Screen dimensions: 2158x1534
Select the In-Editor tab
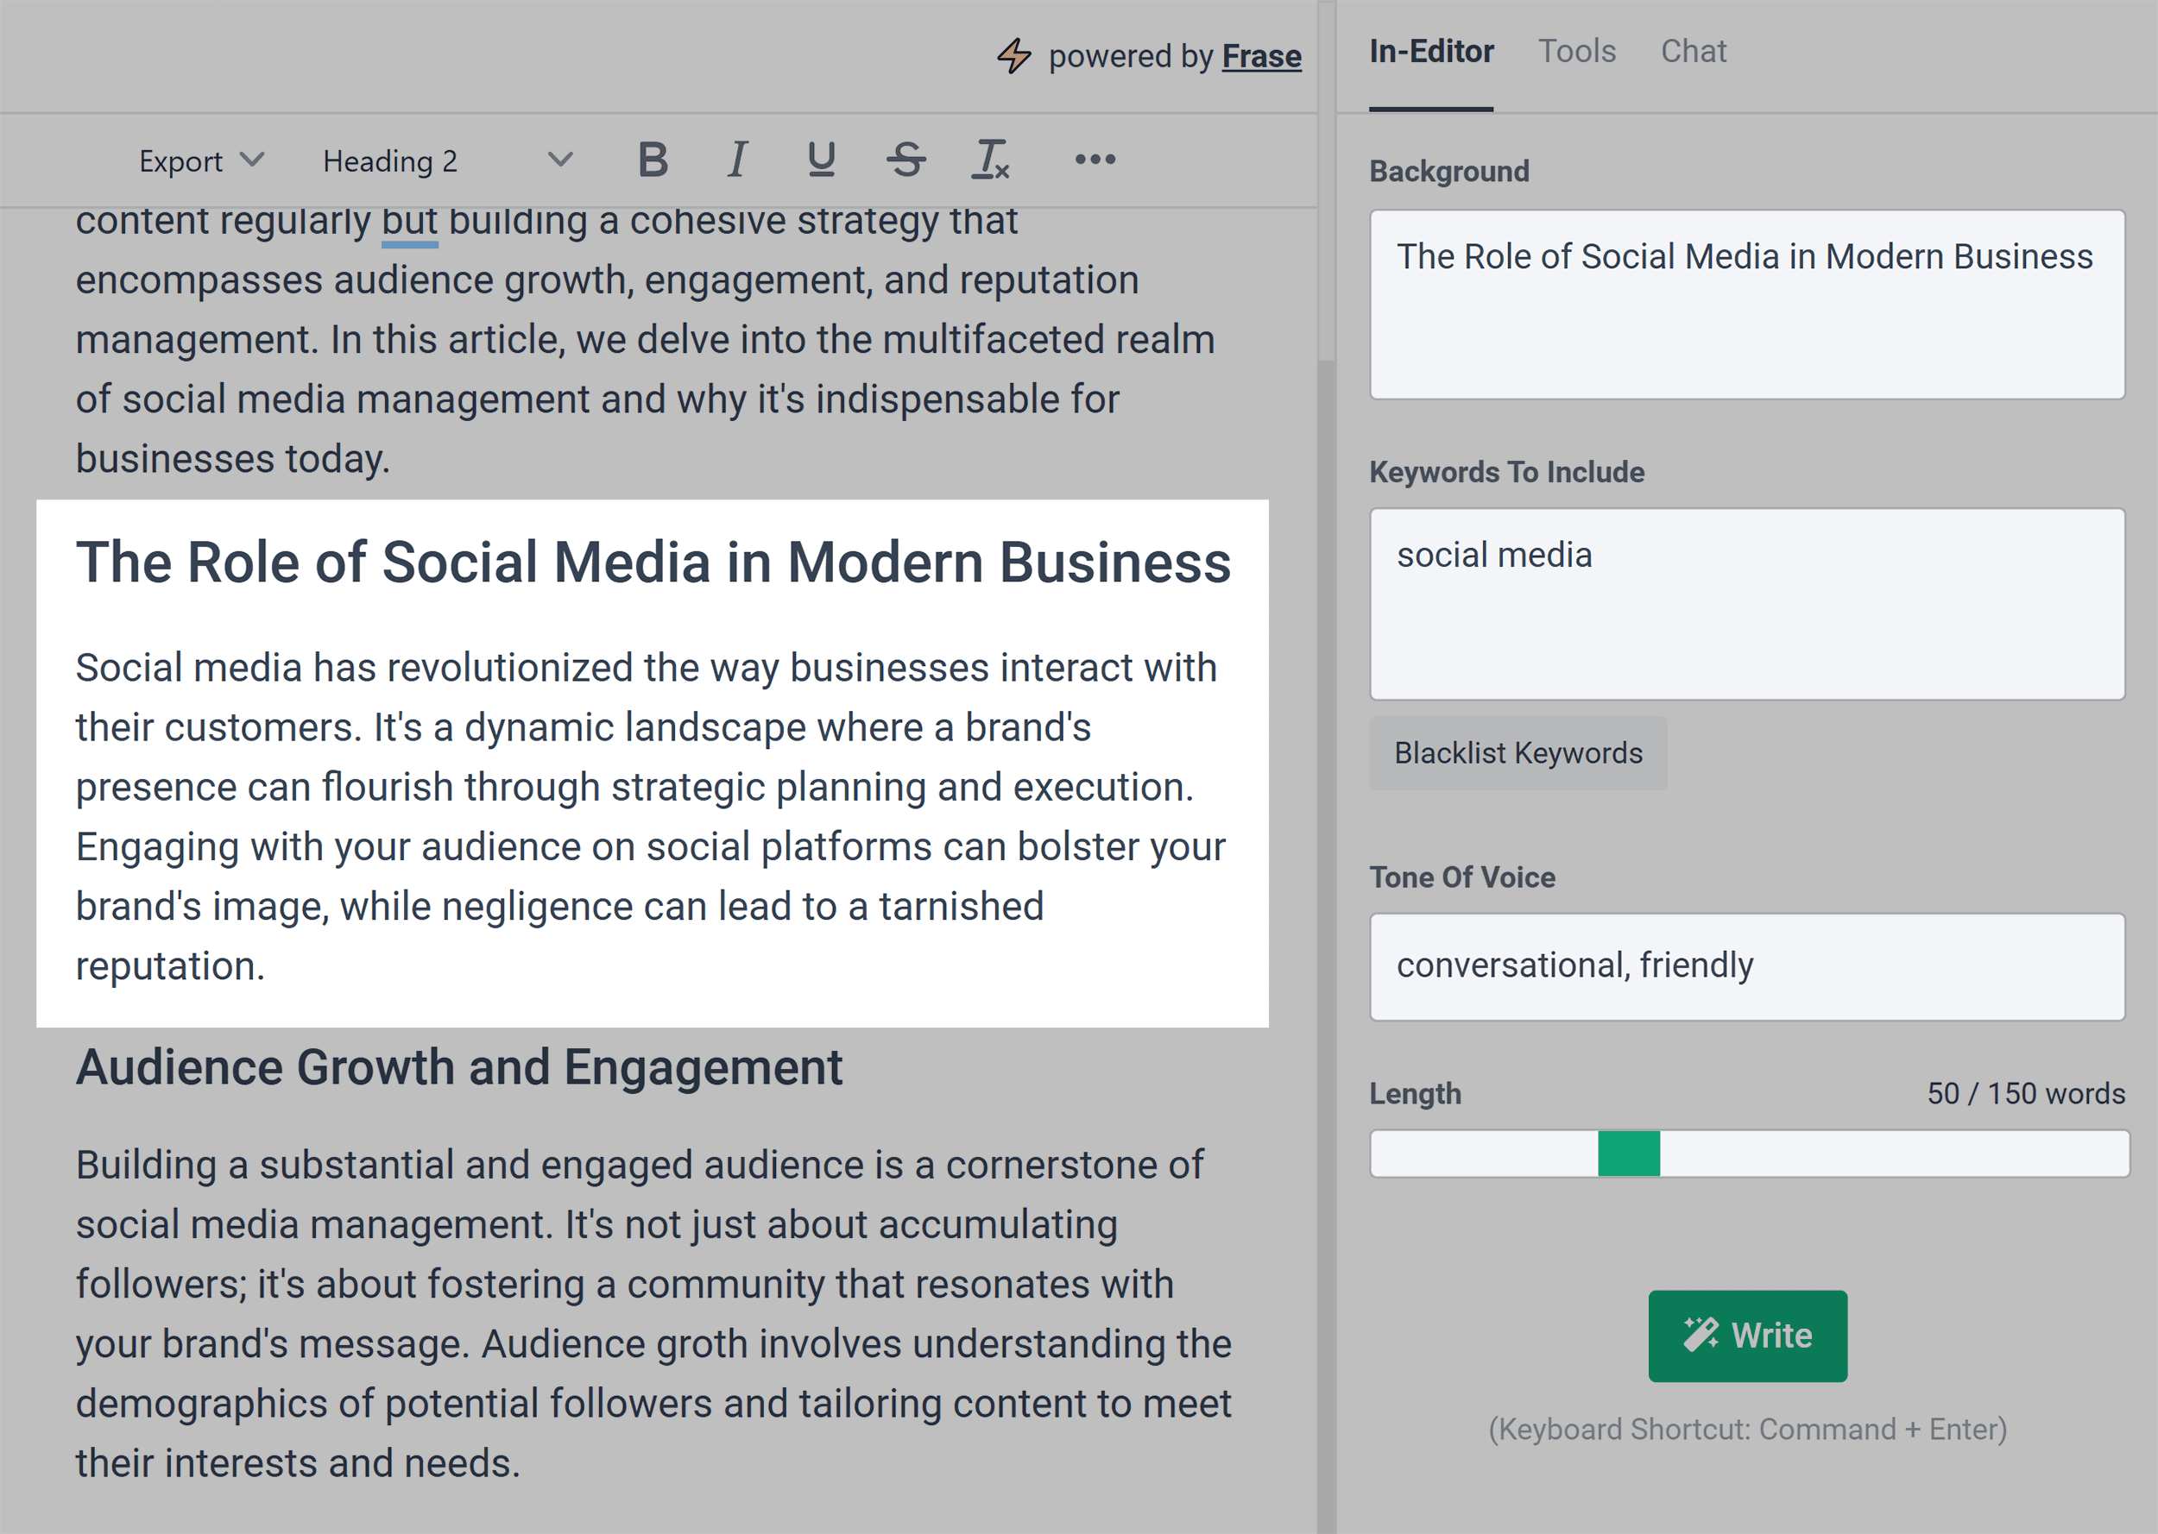tap(1430, 51)
